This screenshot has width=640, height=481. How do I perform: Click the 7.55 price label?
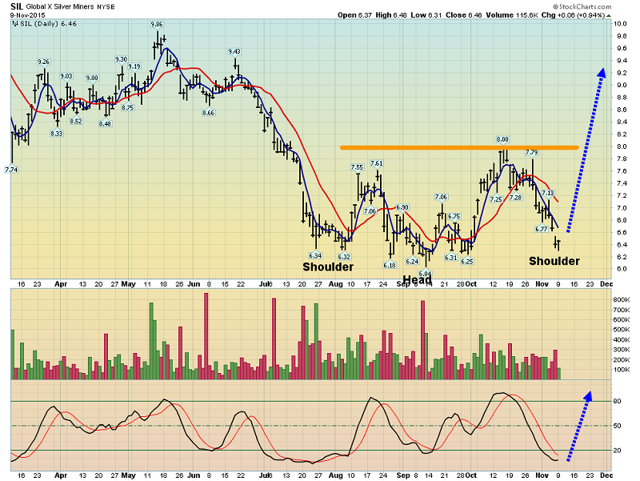357,167
